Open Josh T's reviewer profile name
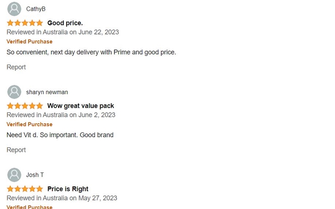Screen dimensions: 335x209 (x=35, y=175)
